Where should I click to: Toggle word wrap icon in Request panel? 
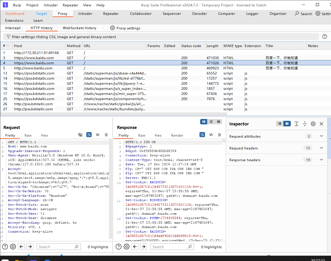point(89,135)
